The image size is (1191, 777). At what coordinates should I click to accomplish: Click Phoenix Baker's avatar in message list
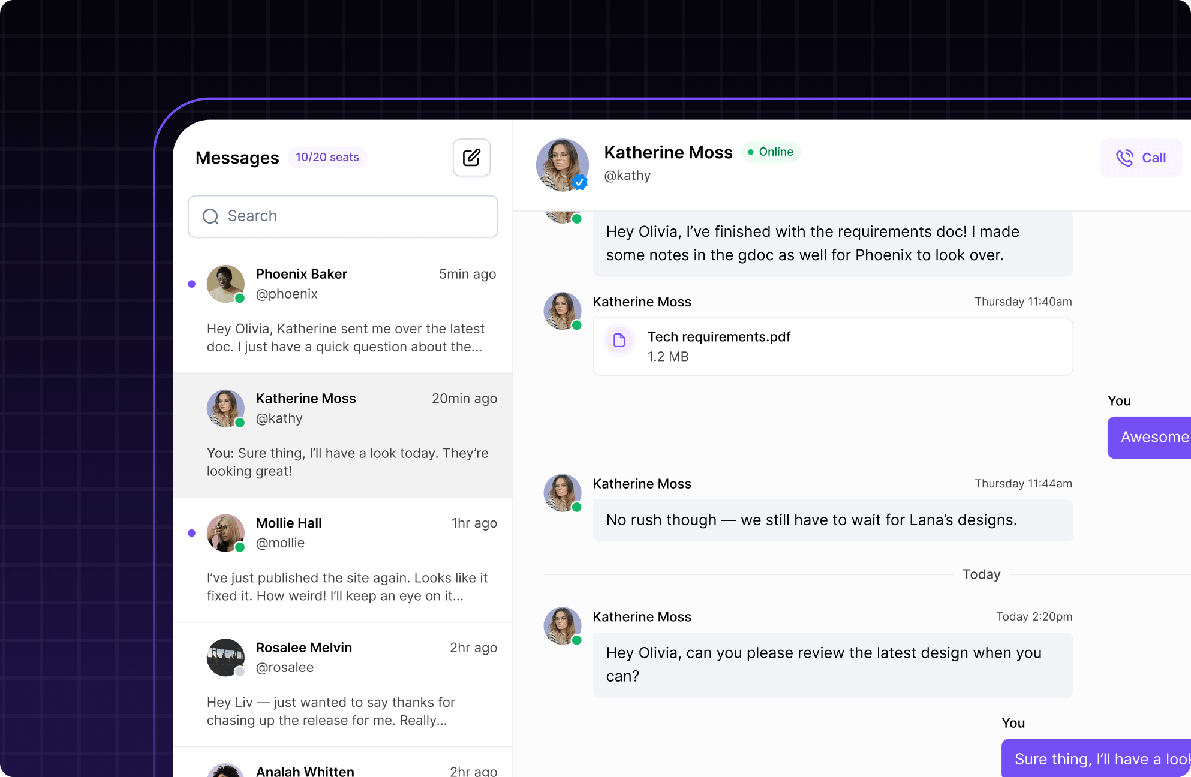(225, 284)
